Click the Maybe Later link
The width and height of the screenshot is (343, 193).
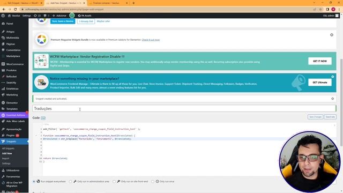(x=103, y=21)
